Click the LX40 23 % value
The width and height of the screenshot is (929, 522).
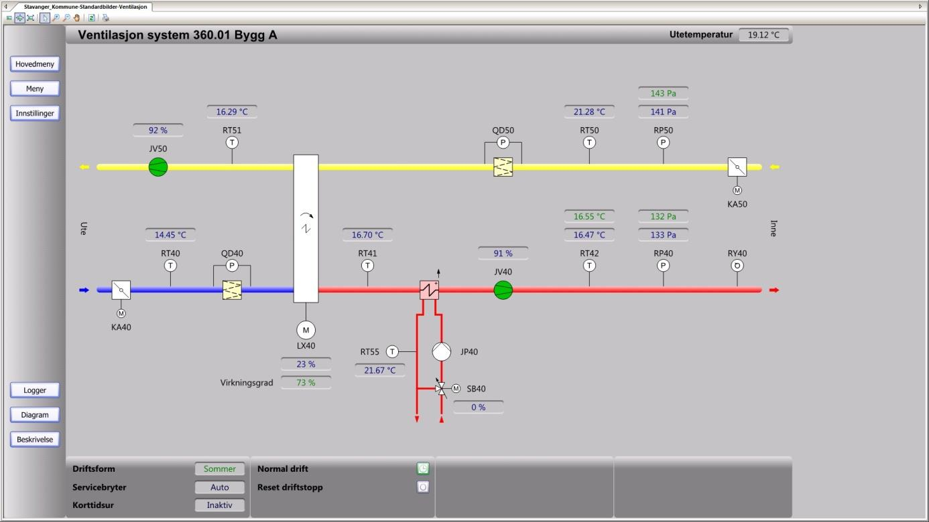[306, 364]
